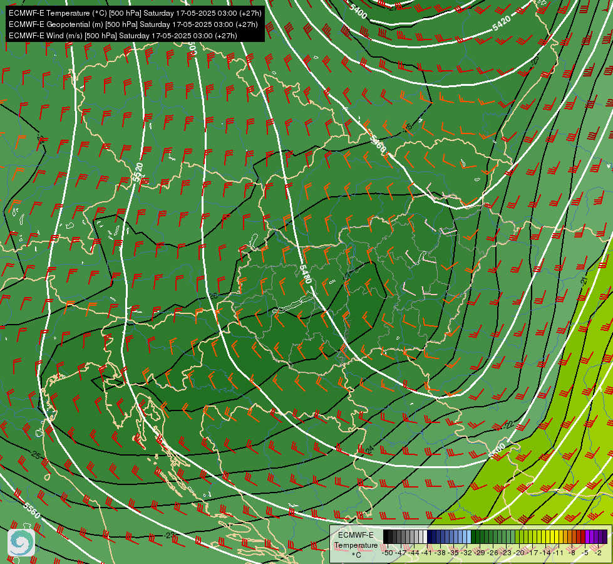
Task: Pick the black leftmost swatch in the legend
Action: point(386,536)
